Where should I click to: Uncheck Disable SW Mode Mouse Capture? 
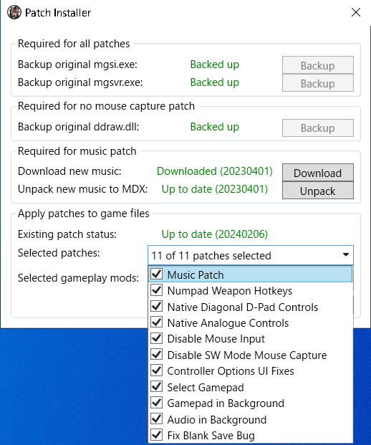[x=157, y=355]
